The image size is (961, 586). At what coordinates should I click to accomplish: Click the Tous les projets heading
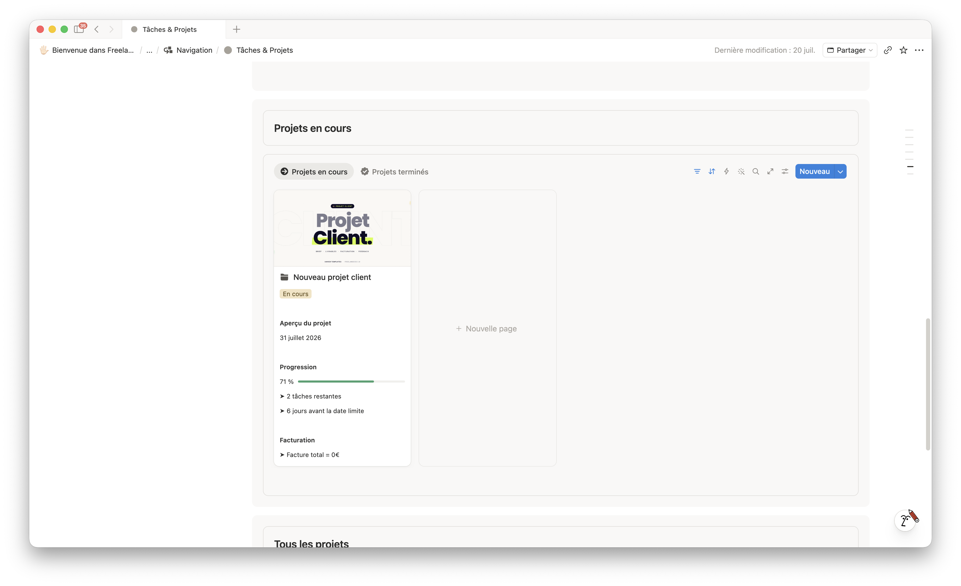click(311, 543)
